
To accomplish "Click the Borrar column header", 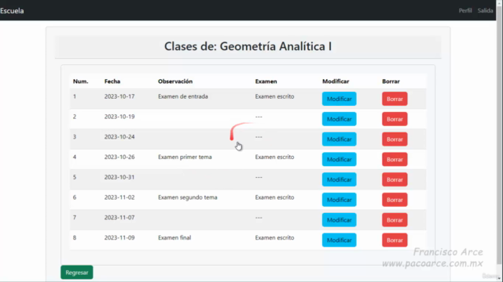I will click(391, 81).
